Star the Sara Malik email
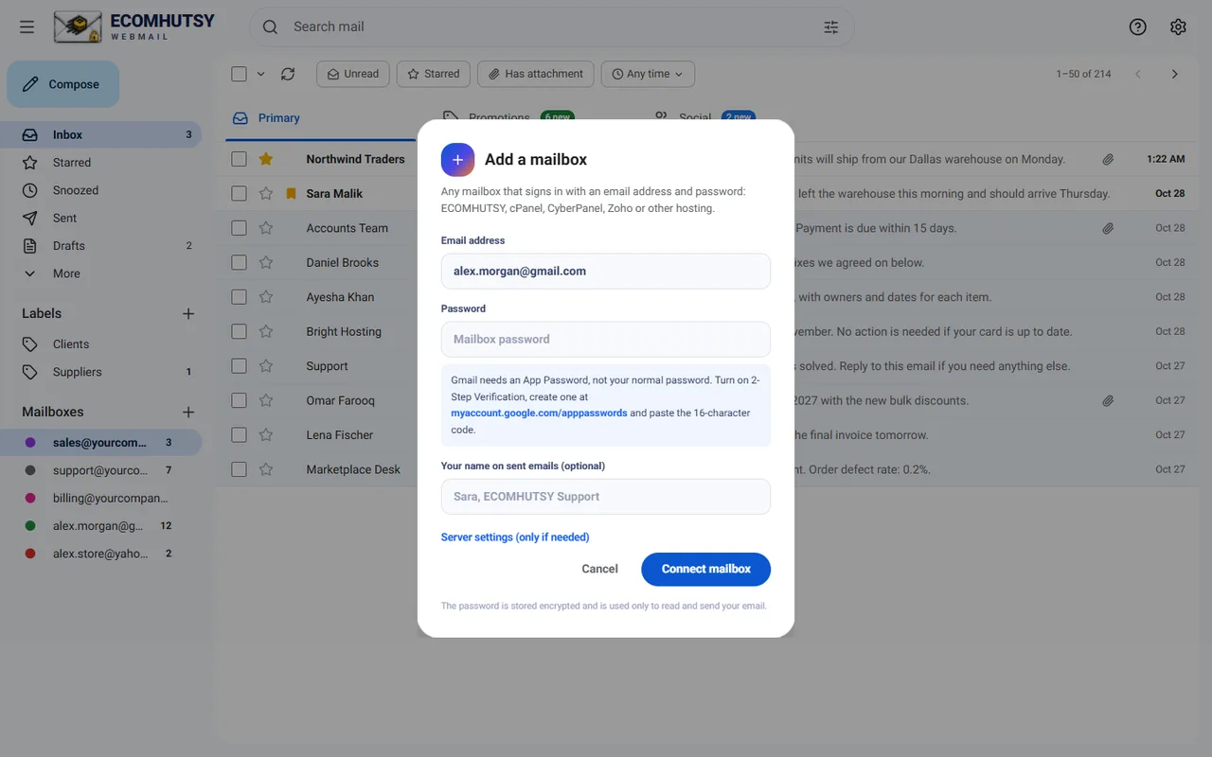 (266, 193)
